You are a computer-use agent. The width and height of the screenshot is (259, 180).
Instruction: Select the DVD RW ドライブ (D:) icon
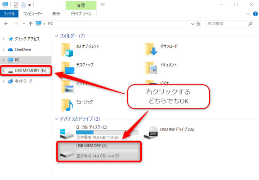pyautogui.click(x=151, y=133)
